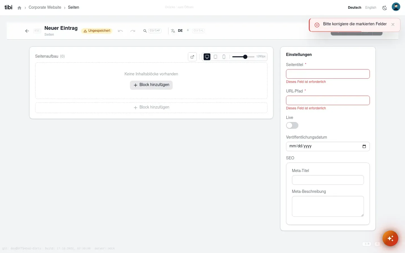Open search with the magnifier icon
The image size is (405, 253).
tap(145, 31)
